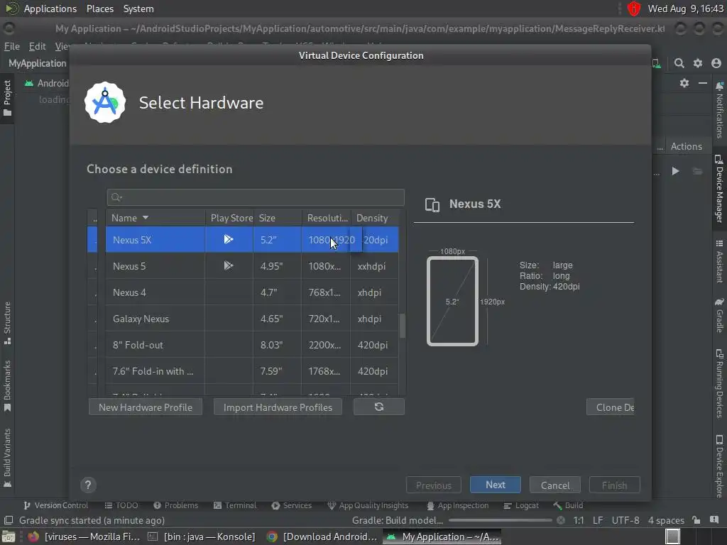727x545 pixels.
Task: Open the Gradle side panel
Action: coord(719,315)
